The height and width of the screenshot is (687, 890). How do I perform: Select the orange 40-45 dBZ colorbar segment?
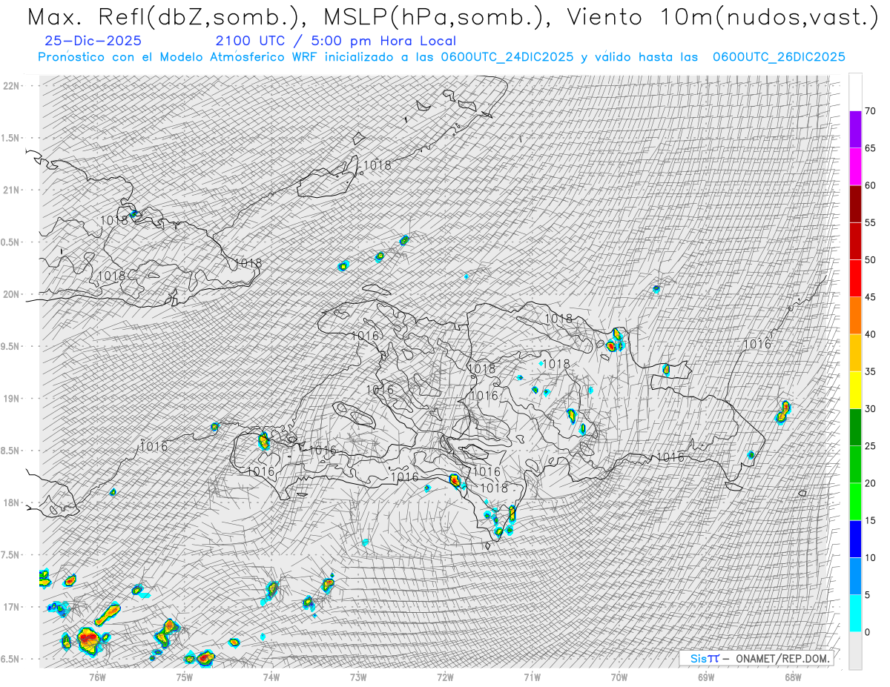coord(855,316)
